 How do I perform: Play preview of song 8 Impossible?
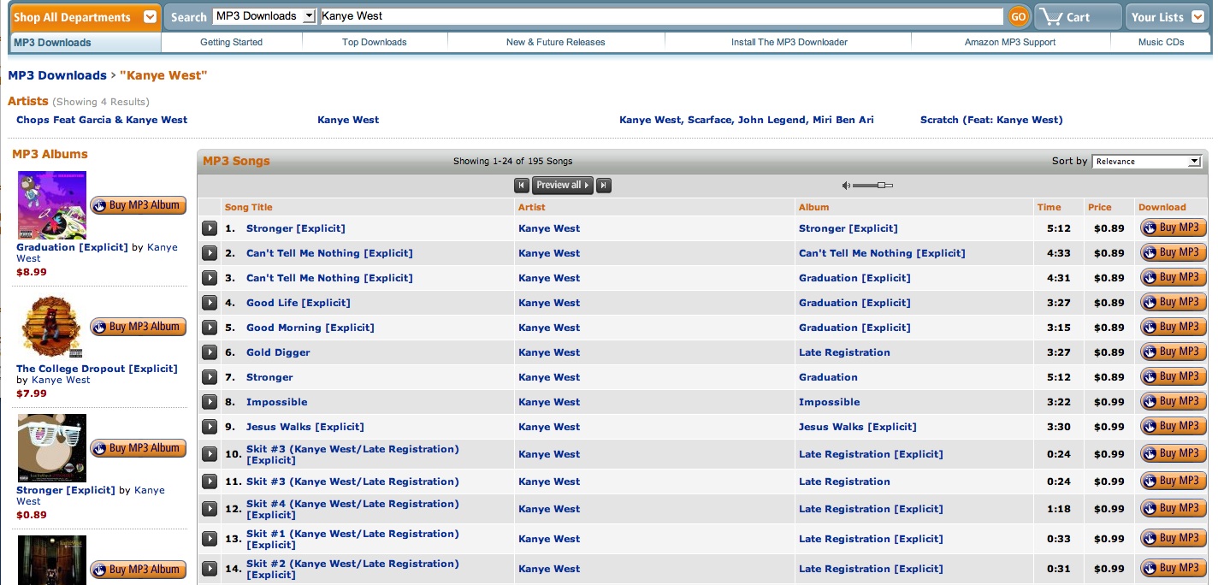pos(210,402)
